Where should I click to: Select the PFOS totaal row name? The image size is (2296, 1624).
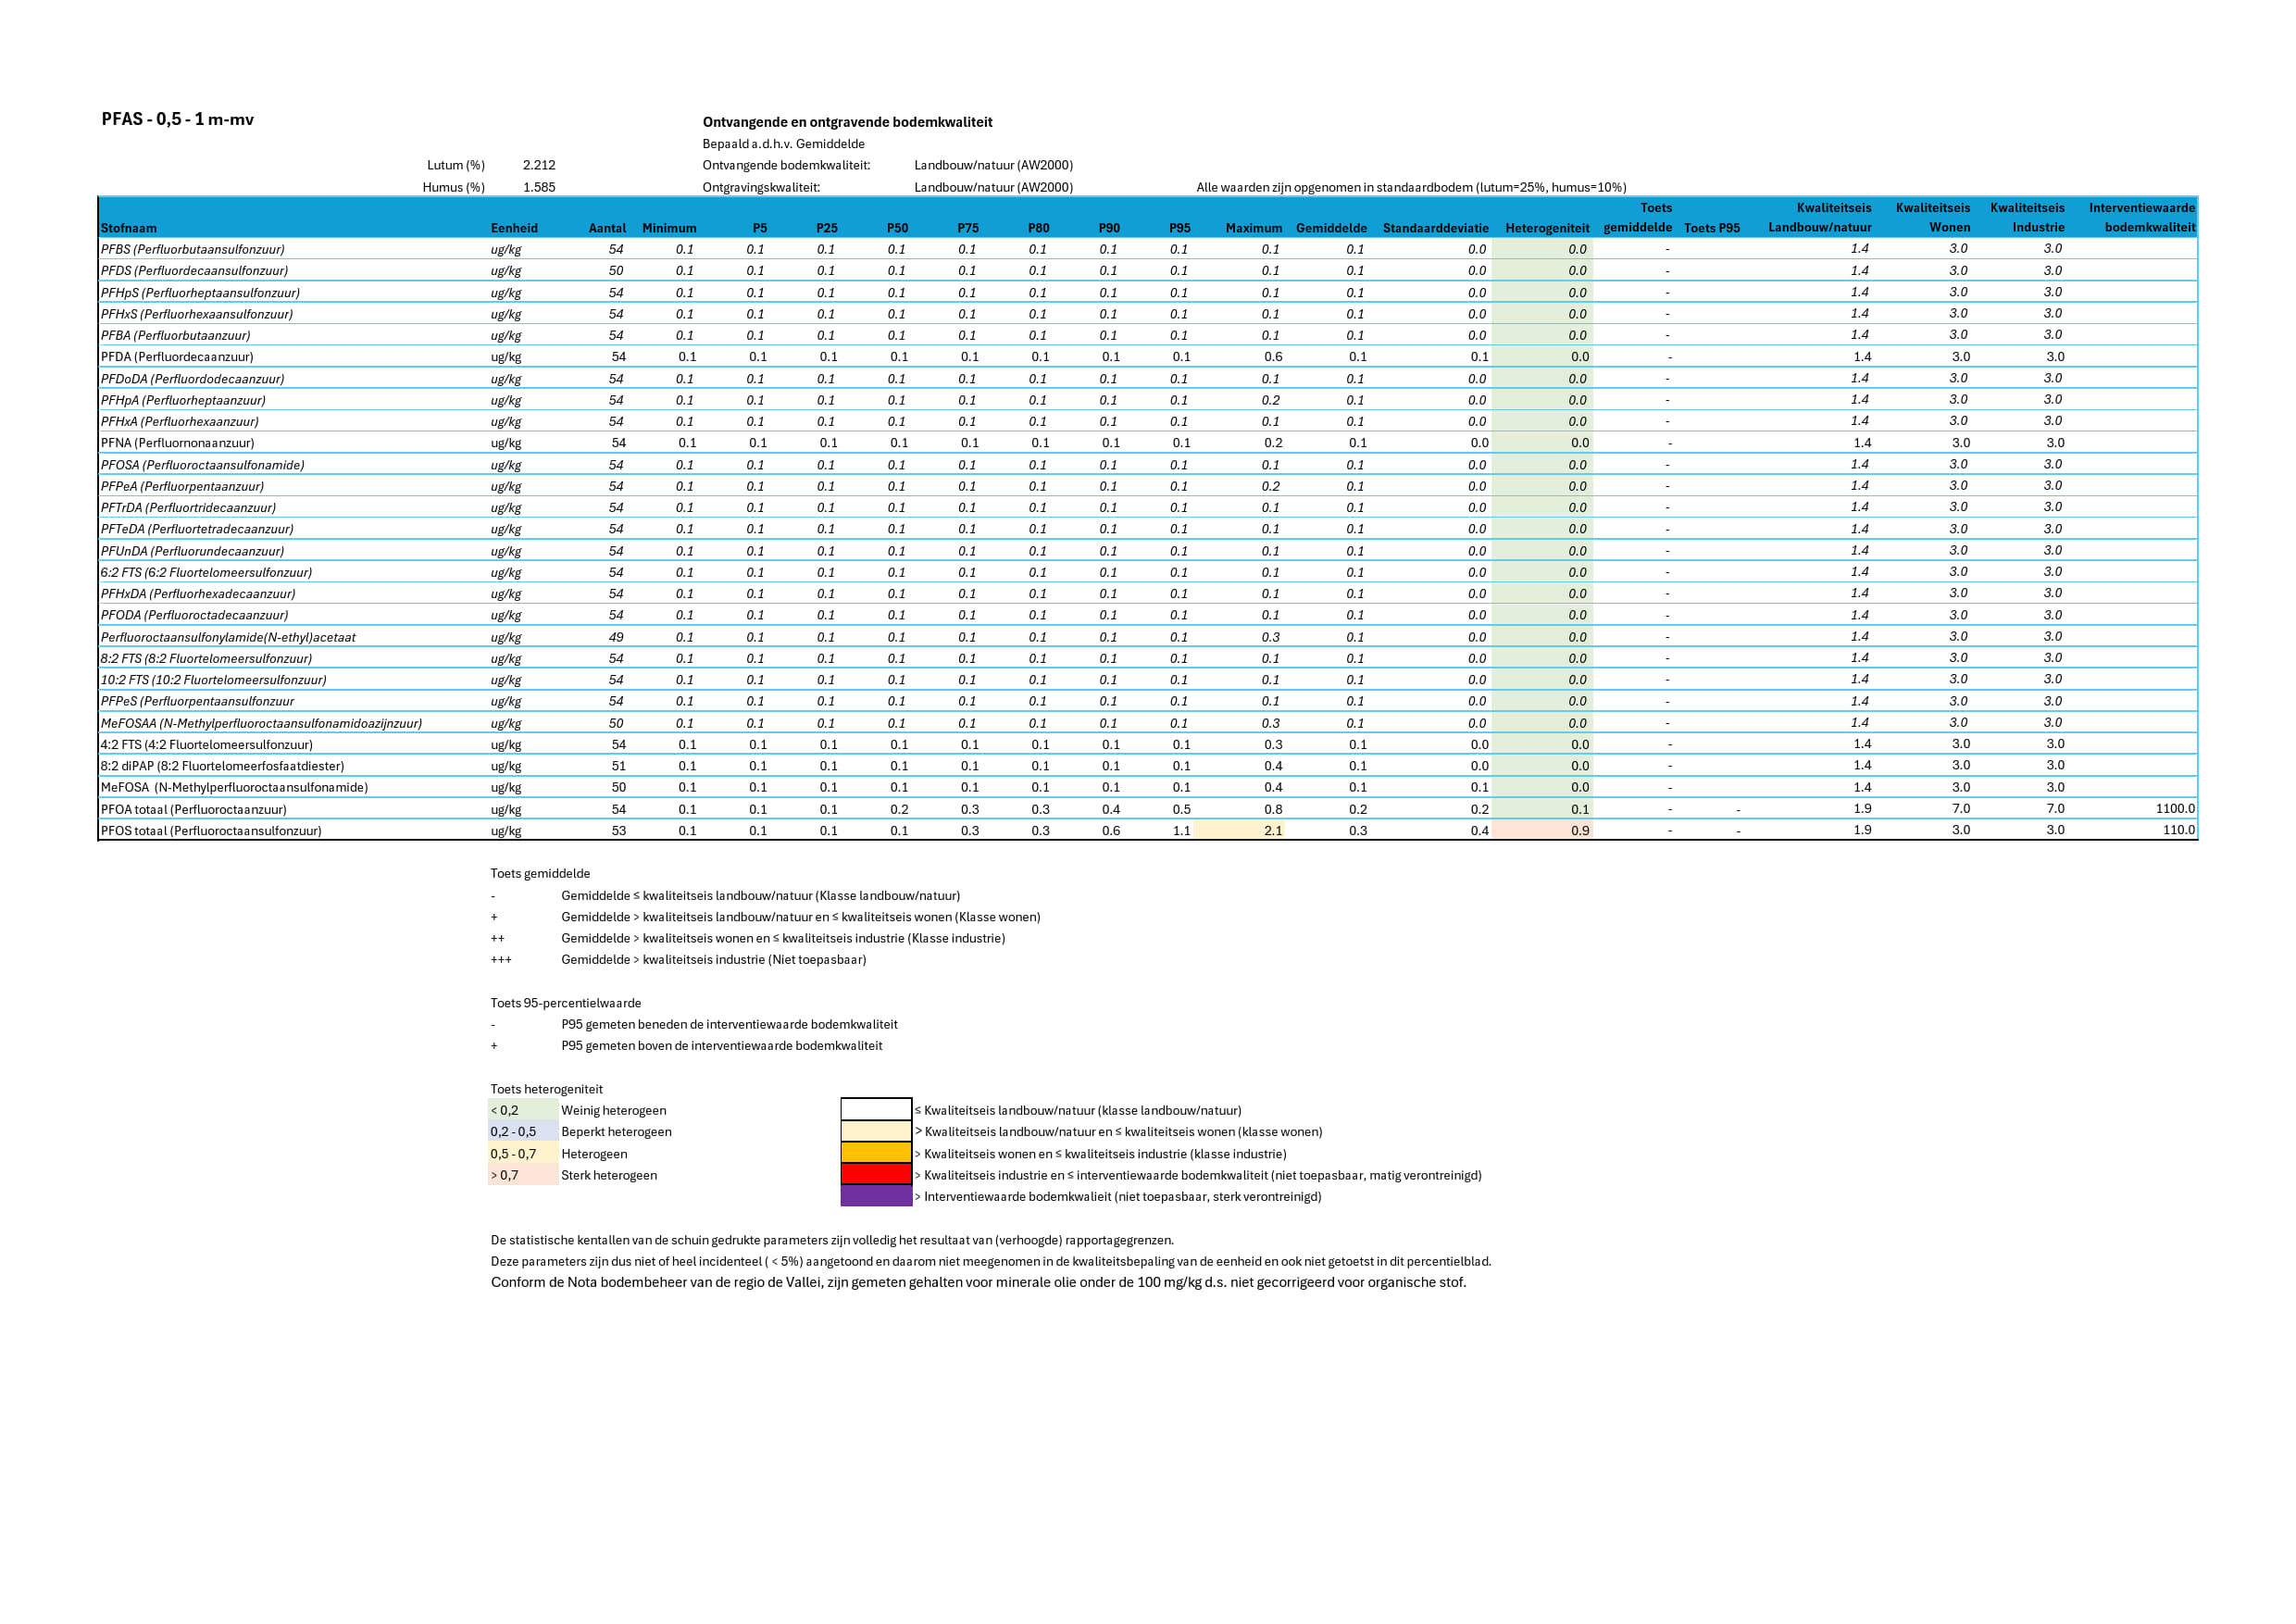(x=211, y=831)
